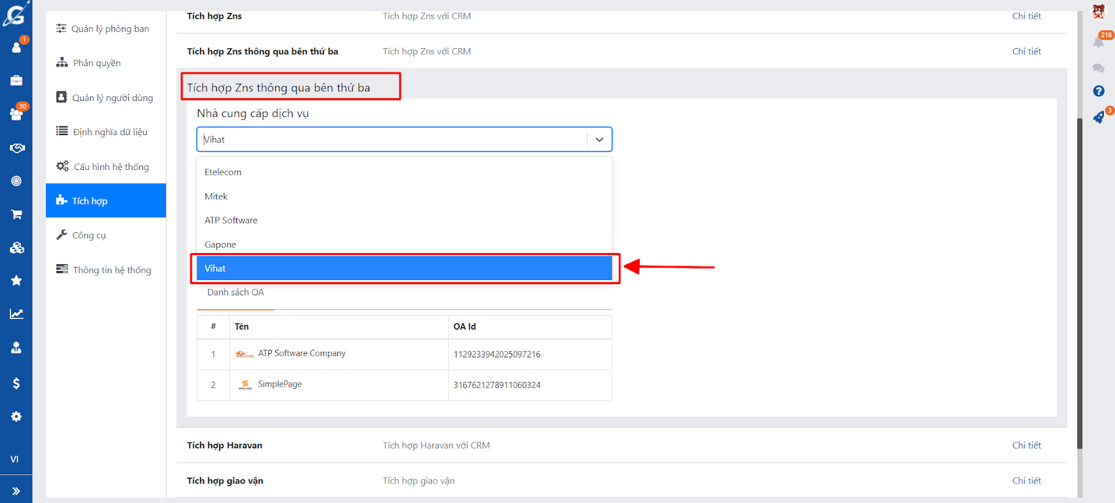Open notifications bell with 218 badge
The width and height of the screenshot is (1115, 503).
(1099, 42)
